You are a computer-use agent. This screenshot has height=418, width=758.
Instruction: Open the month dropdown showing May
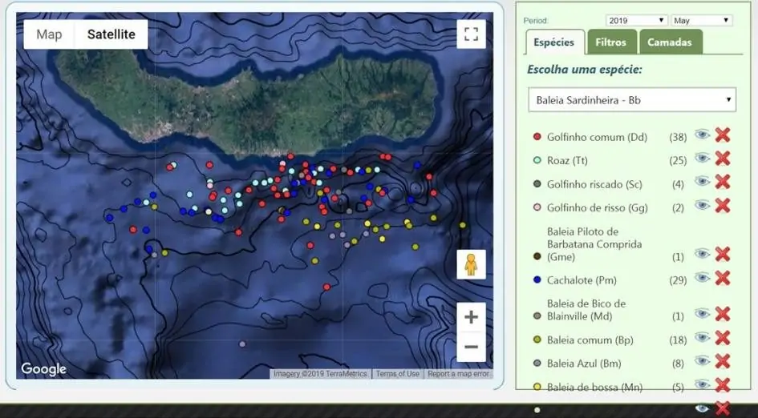click(x=701, y=20)
